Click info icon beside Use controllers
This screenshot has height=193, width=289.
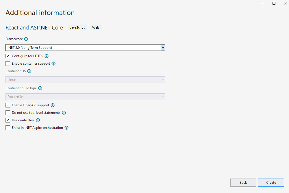pos(38,120)
